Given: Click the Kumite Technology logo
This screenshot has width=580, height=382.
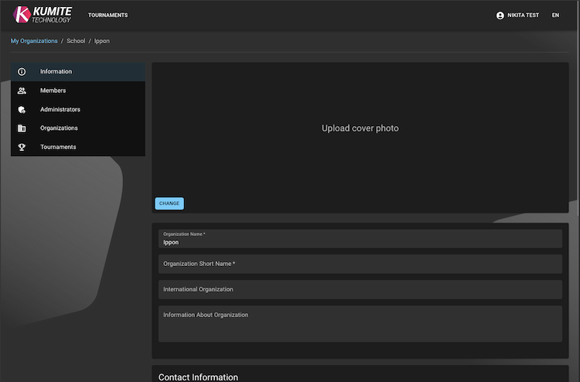Looking at the screenshot, I should click(43, 15).
